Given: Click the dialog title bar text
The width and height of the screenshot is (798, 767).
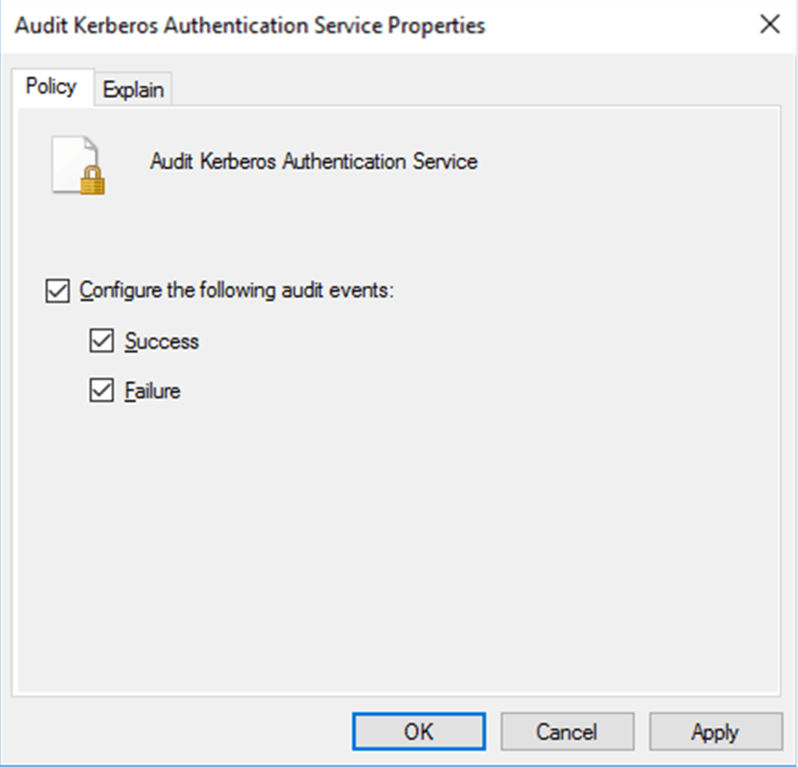Looking at the screenshot, I should (249, 26).
